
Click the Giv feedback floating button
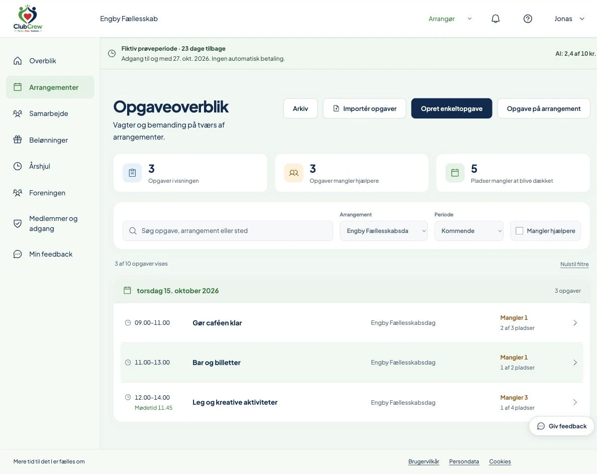(x=562, y=426)
